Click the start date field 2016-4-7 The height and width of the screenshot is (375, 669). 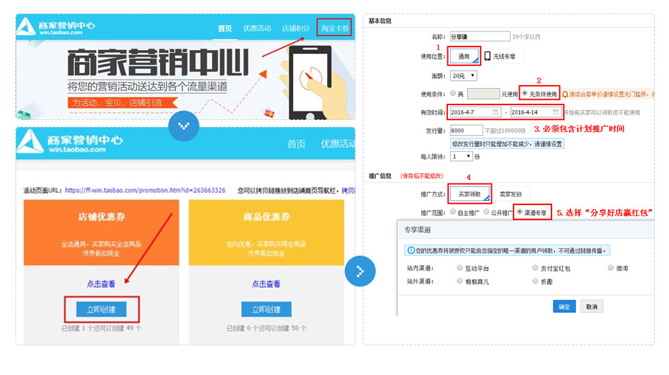475,112
